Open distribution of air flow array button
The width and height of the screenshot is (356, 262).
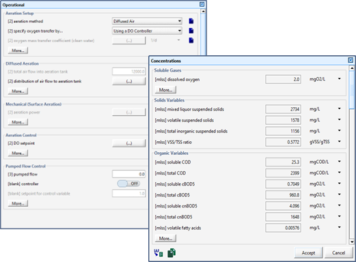point(129,81)
